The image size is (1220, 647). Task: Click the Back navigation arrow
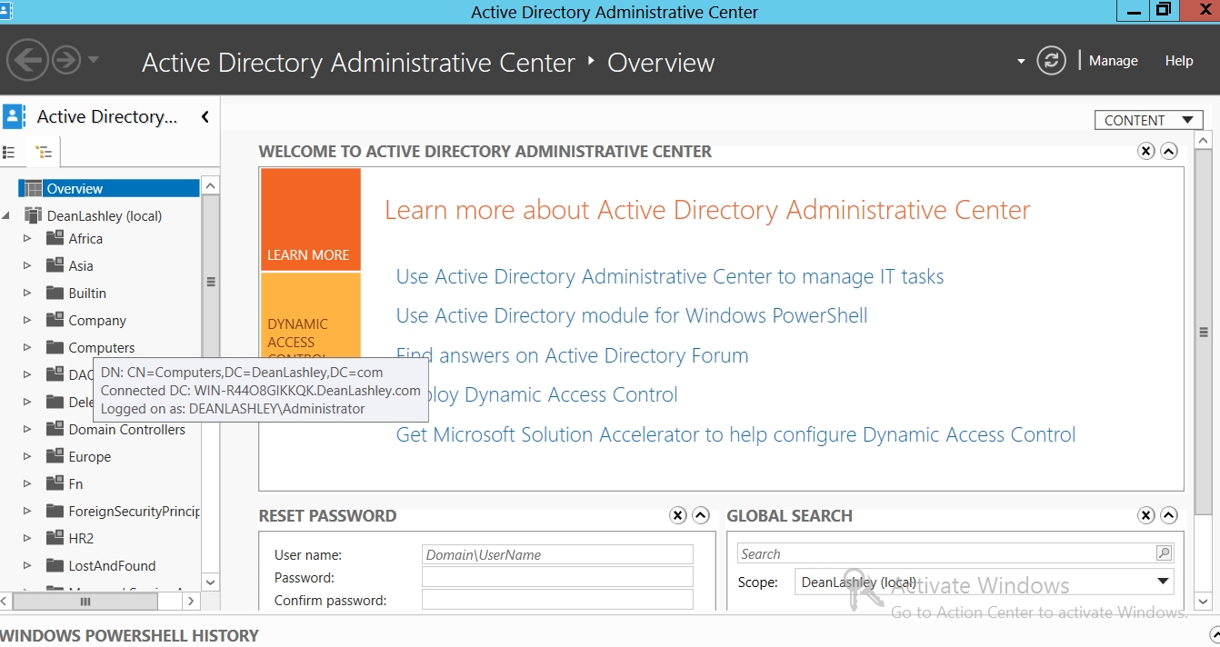click(27, 61)
